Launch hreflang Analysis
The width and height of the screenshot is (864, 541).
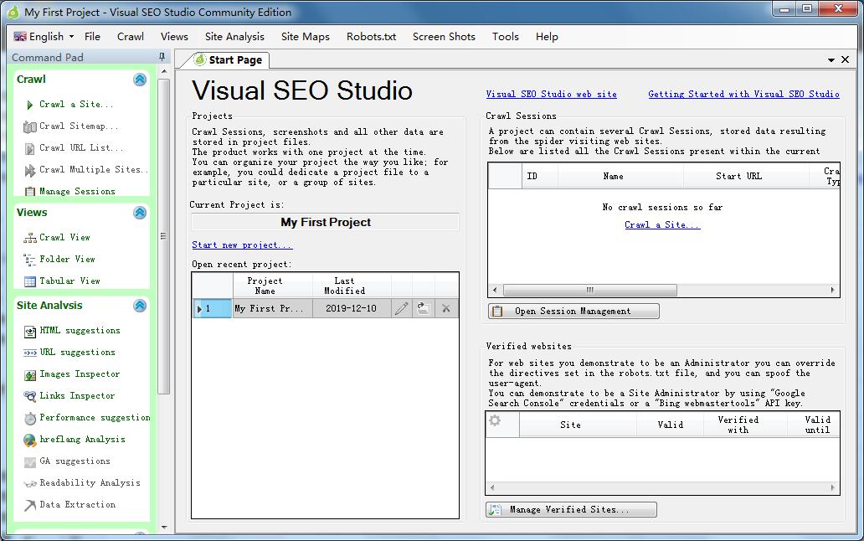pyautogui.click(x=82, y=440)
